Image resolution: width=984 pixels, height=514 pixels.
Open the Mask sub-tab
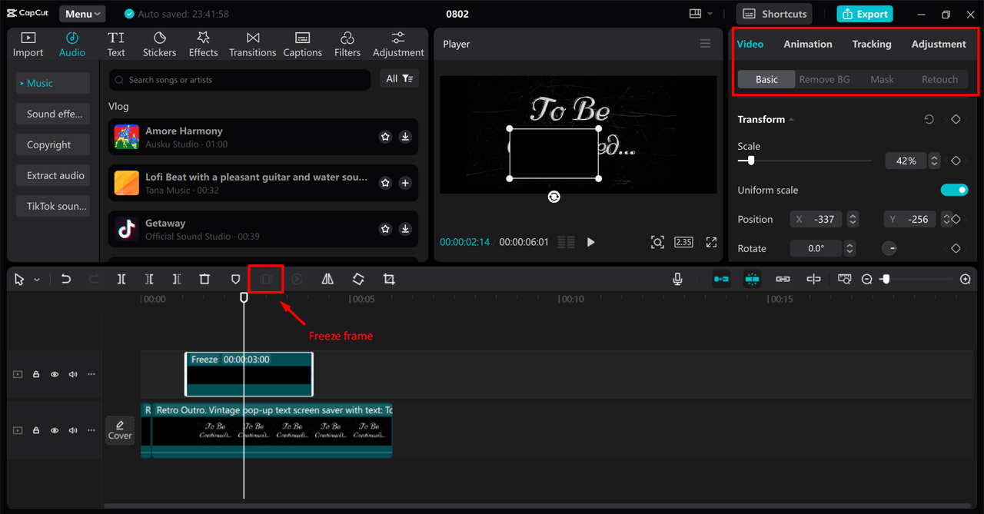(882, 79)
